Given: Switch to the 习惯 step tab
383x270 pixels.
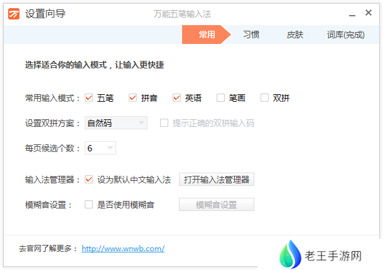Looking at the screenshot, I should tap(251, 35).
